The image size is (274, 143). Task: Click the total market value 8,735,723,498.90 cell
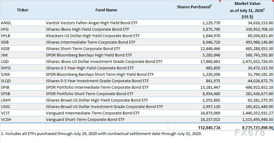click(247, 127)
